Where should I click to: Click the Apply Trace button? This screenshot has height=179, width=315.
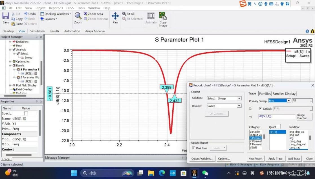click(275, 159)
